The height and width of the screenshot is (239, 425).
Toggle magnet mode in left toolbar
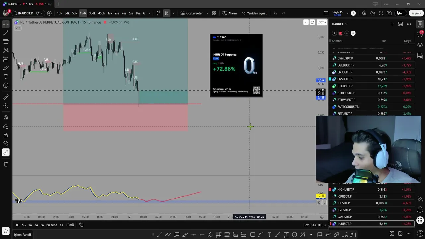tap(6, 118)
